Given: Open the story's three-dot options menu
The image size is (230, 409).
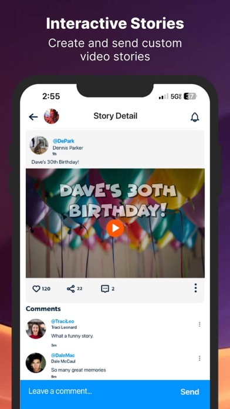Looking at the screenshot, I should click(x=195, y=288).
